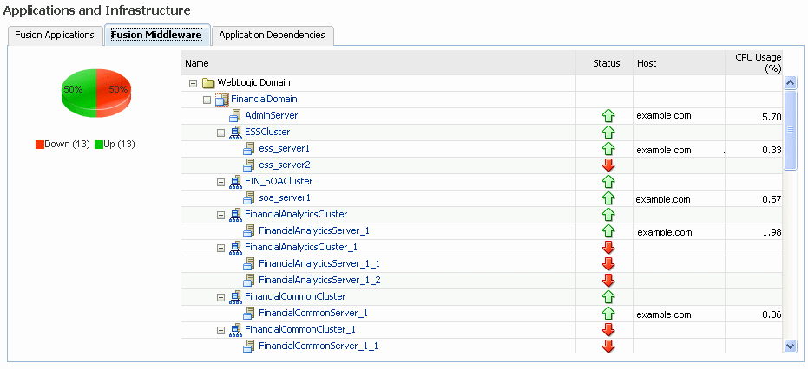Collapse the FinancialAnalyticsCluster node
Screen dimensions: 808x369
tap(221, 215)
